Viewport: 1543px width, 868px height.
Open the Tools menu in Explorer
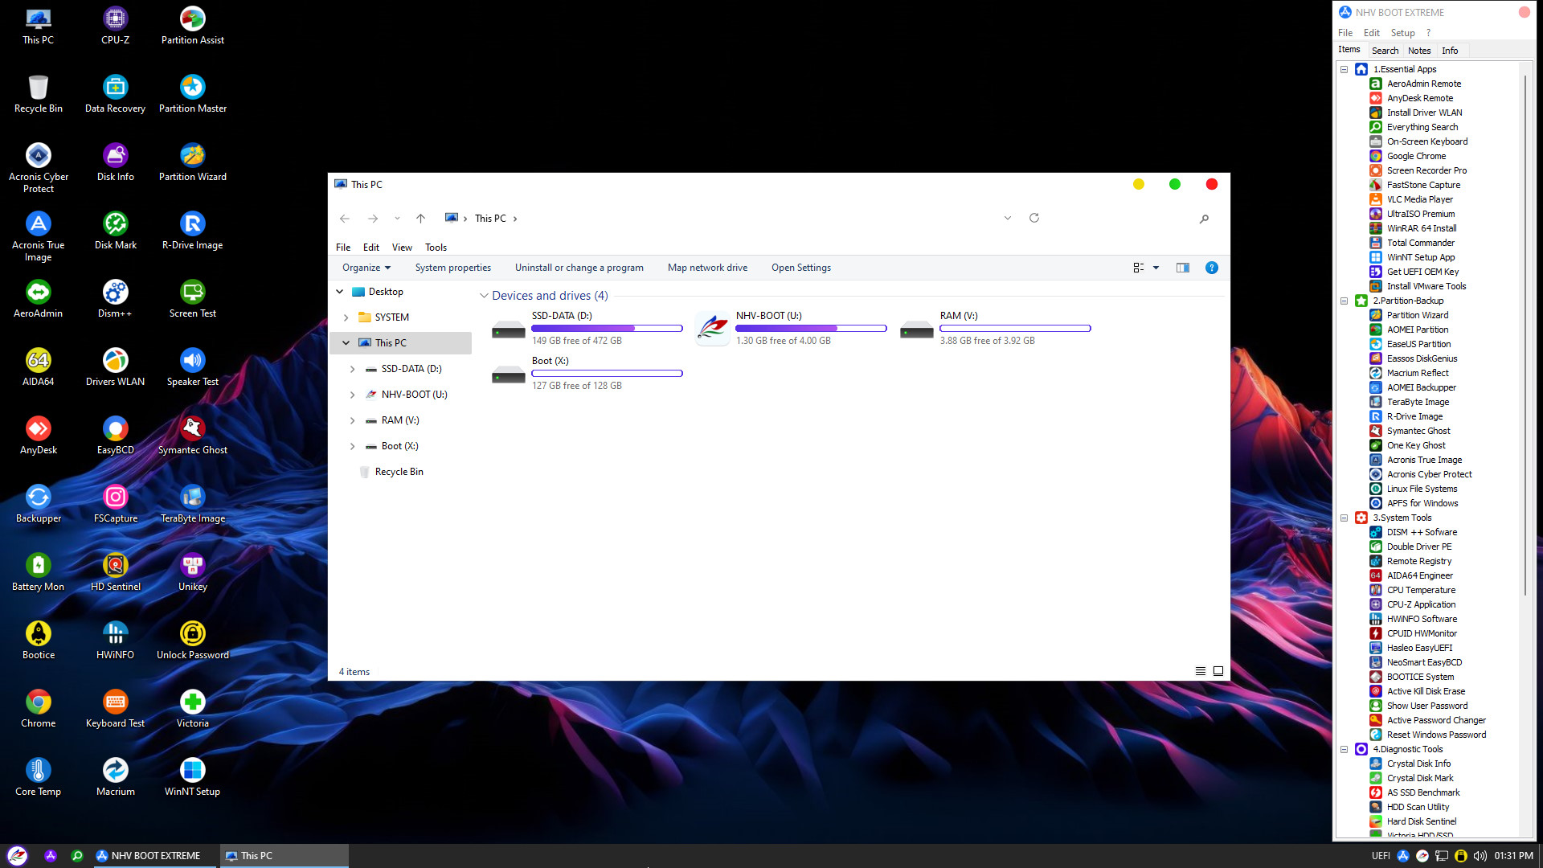click(436, 248)
